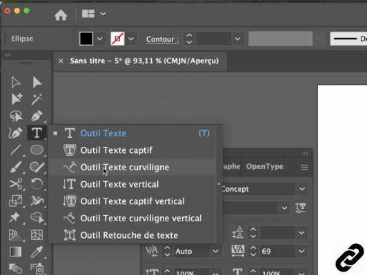Select the Symbol Sprayer tool

pyautogui.click(x=37, y=269)
